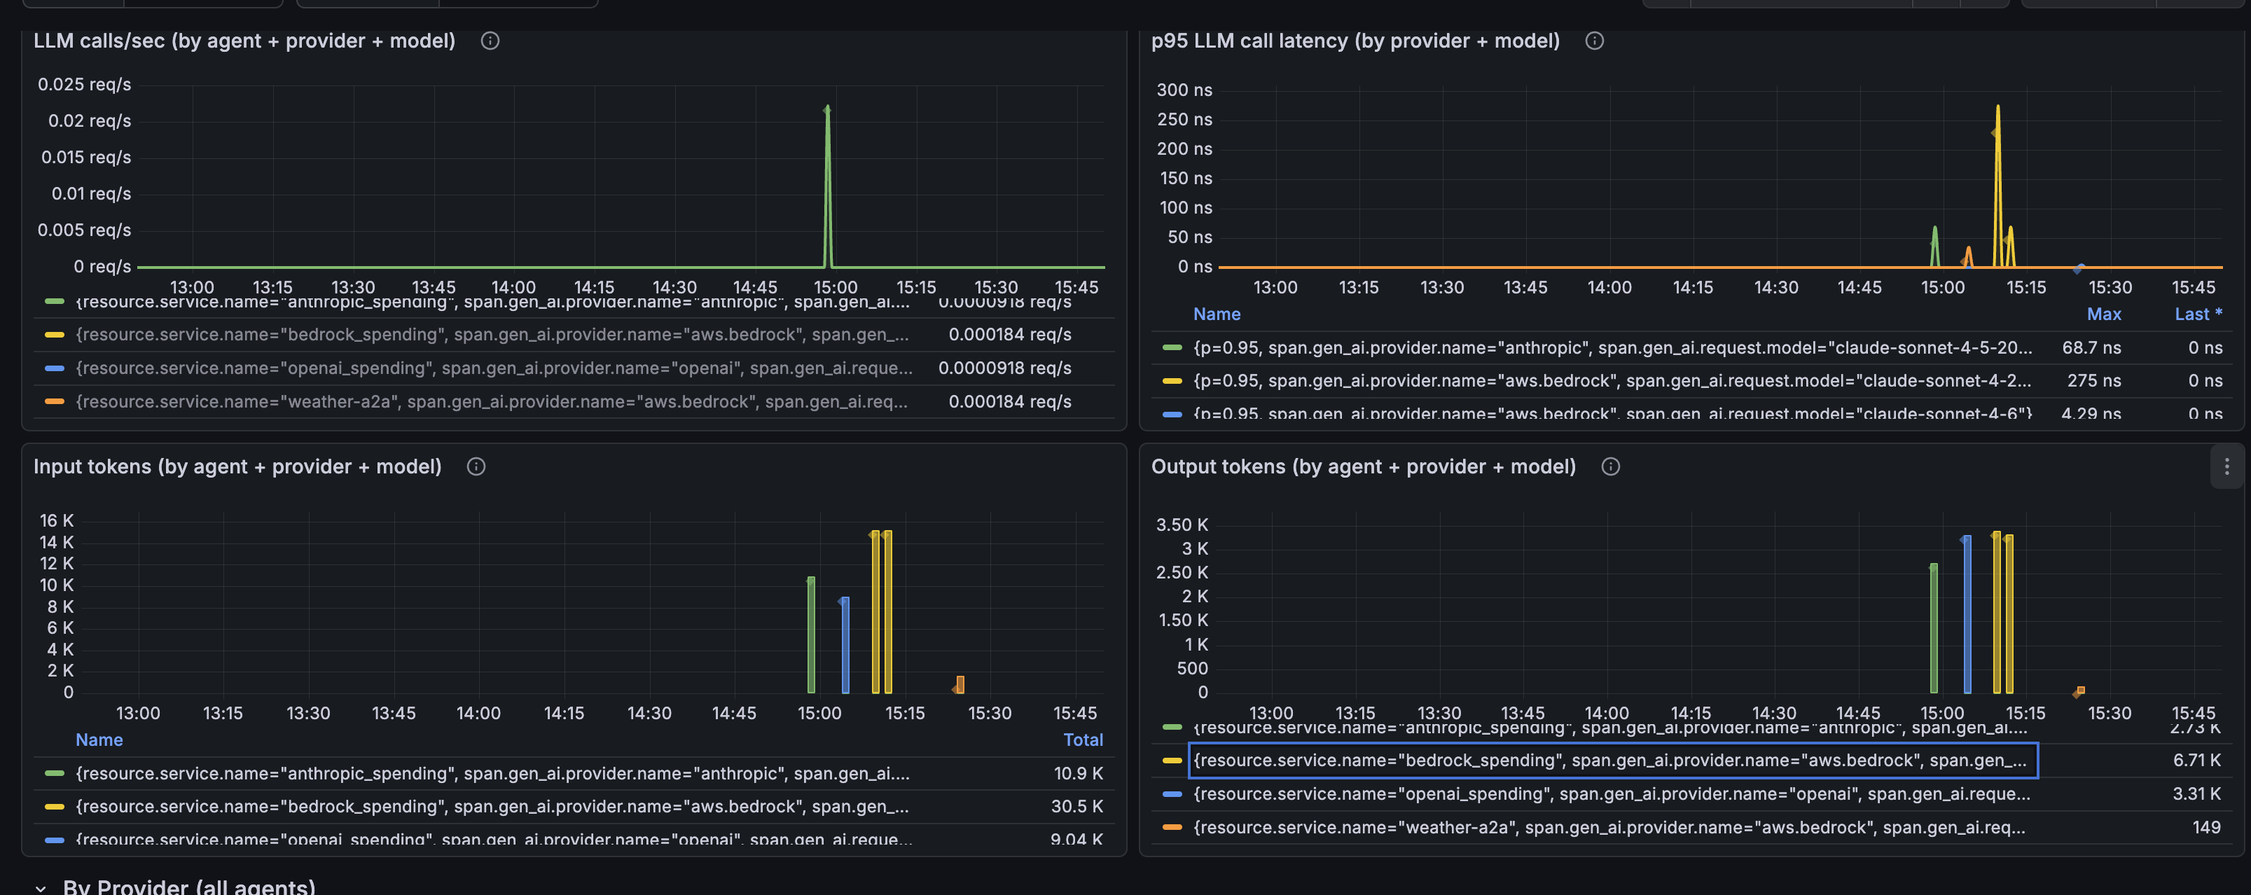The width and height of the screenshot is (2251, 895).
Task: Click the 300 ns y-axis label in latency chart
Action: pos(1184,90)
